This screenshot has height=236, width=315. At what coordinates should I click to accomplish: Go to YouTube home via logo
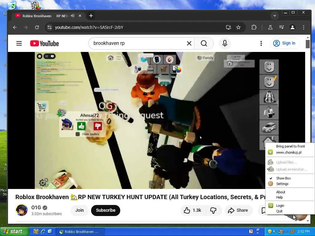pos(44,43)
